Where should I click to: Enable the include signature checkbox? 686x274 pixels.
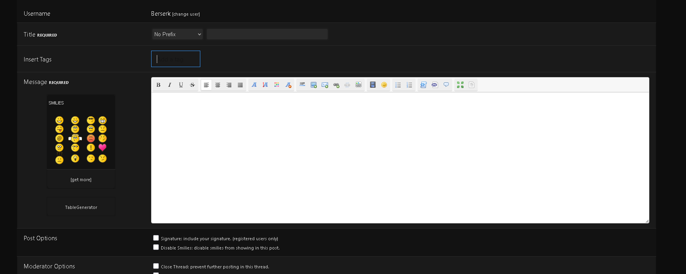coord(156,238)
